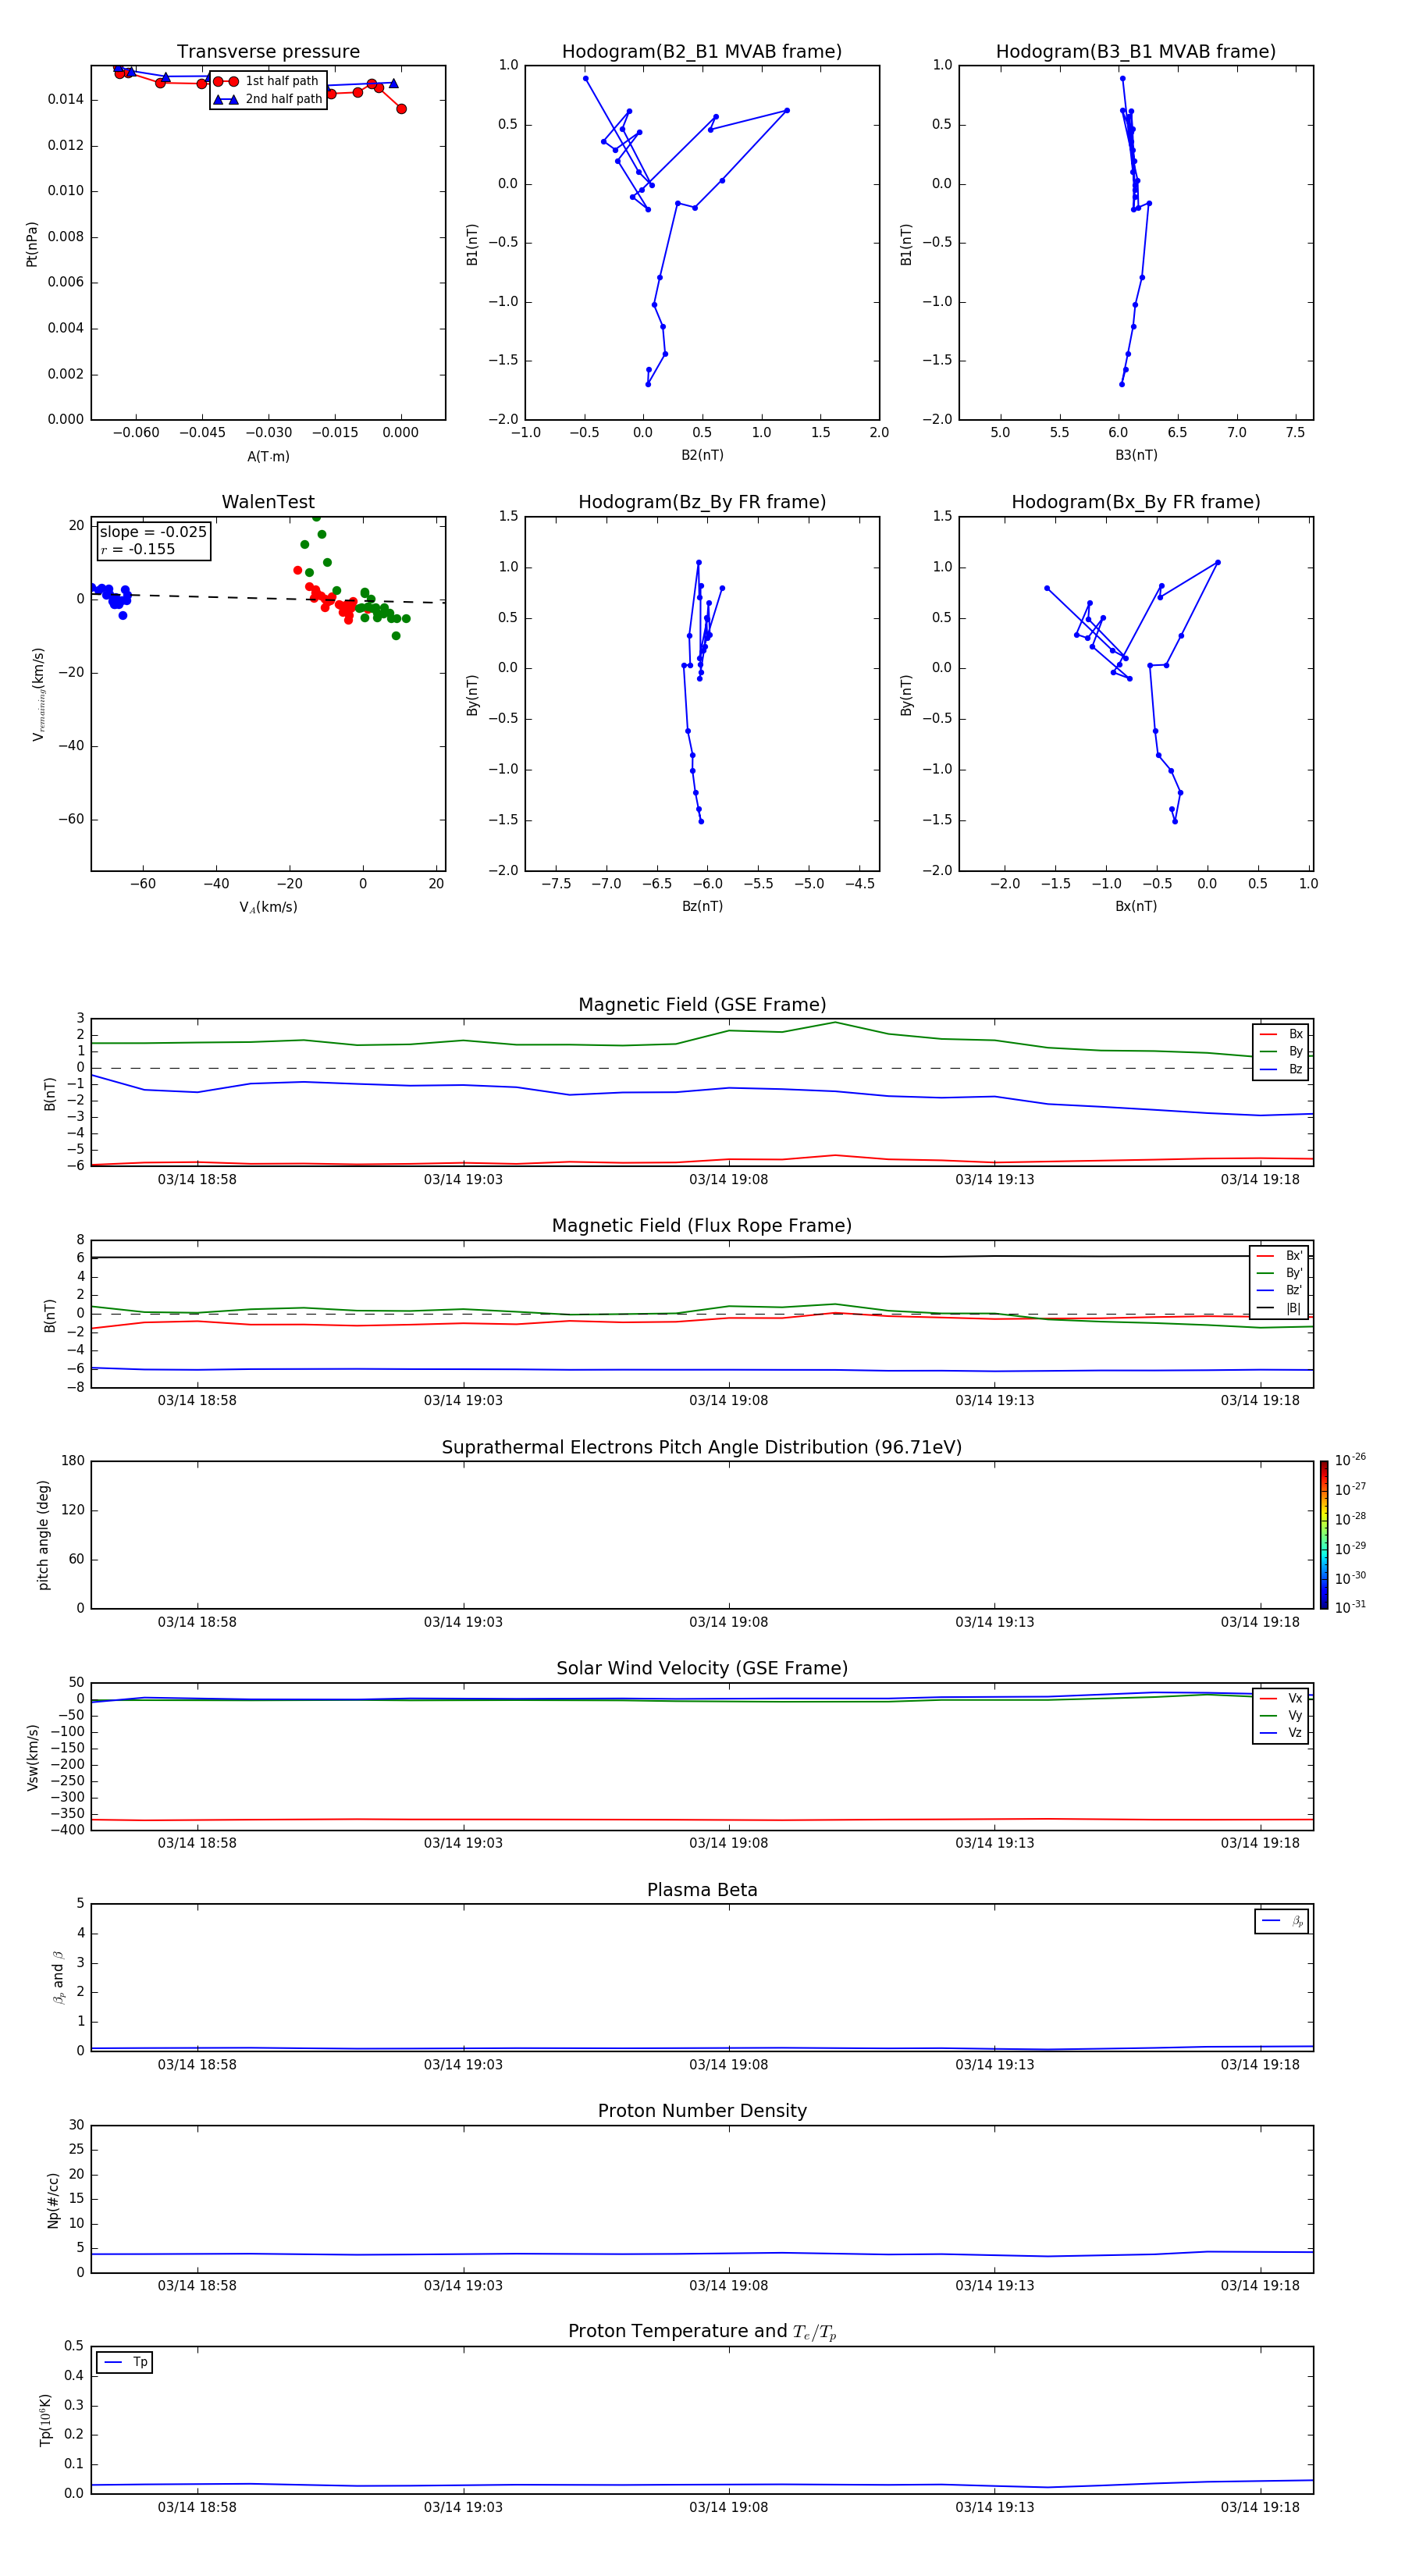Select the Bx entry in the GSE legend

(x=1281, y=1034)
